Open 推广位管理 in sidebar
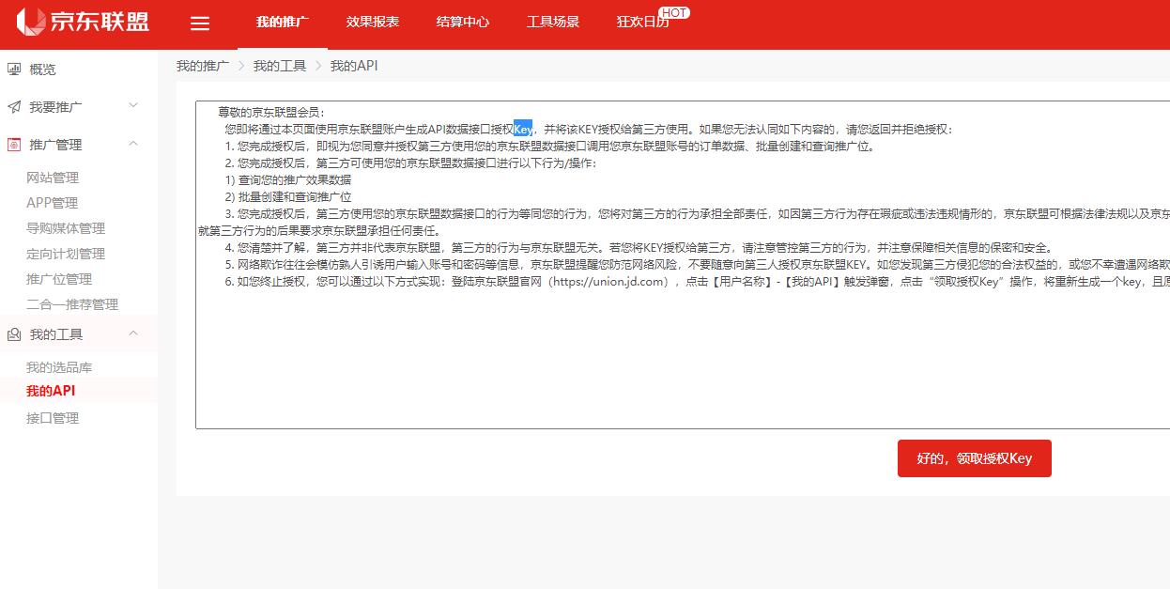The height and width of the screenshot is (589, 1170). click(59, 279)
